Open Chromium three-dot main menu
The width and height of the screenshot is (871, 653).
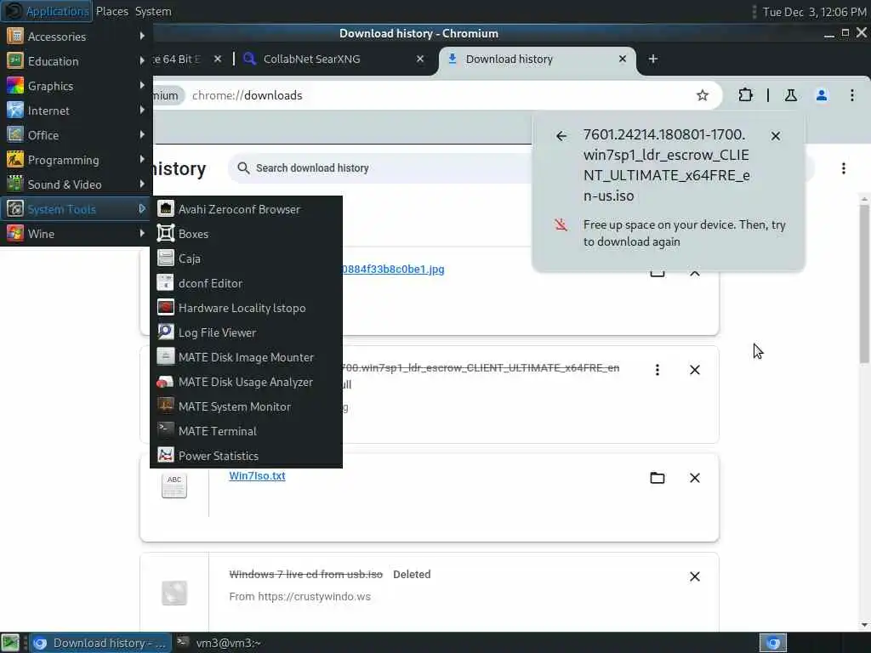point(852,95)
